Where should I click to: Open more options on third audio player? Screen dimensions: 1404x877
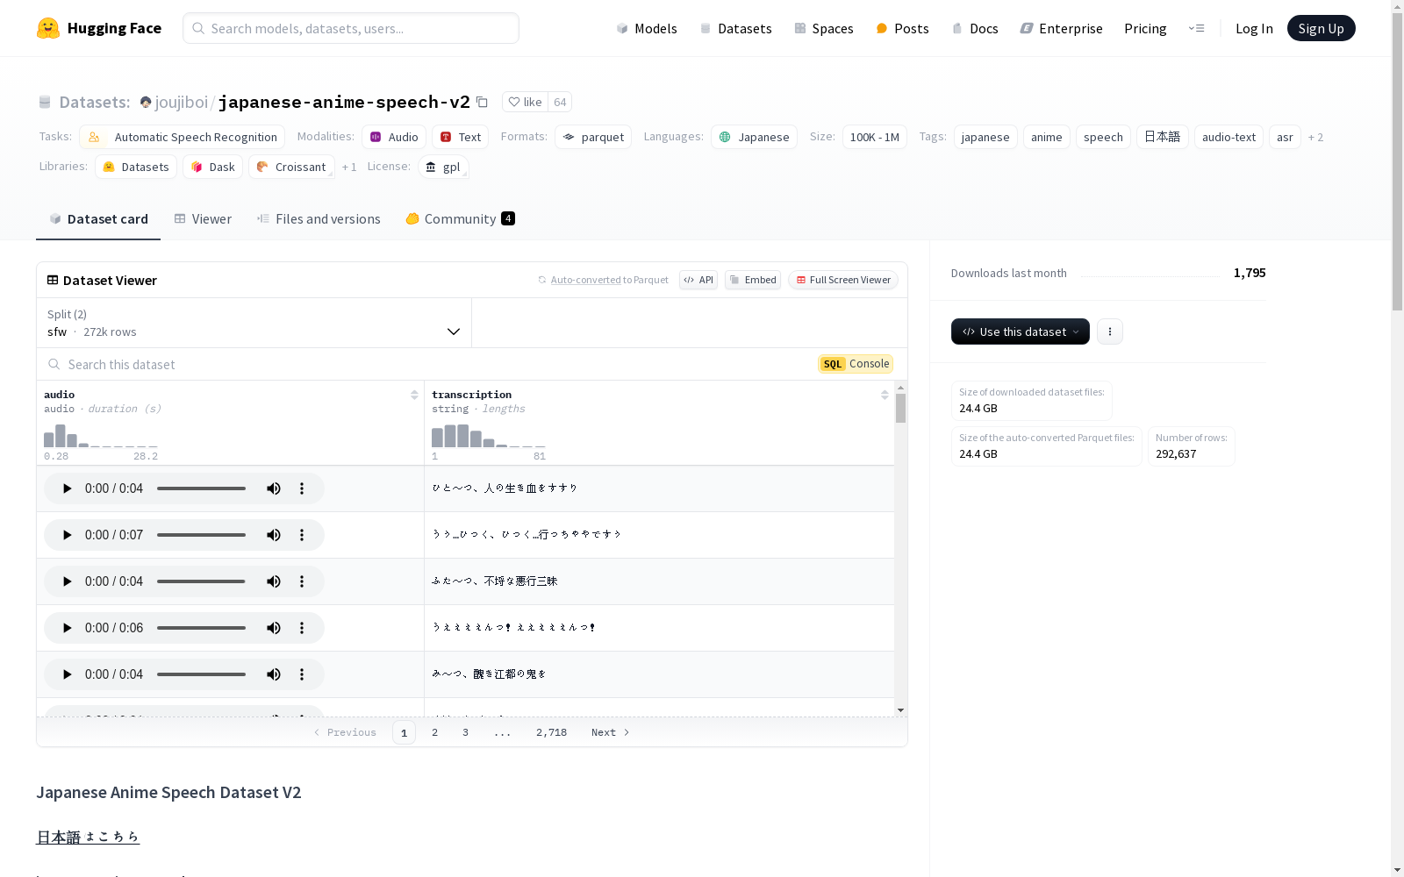click(302, 581)
